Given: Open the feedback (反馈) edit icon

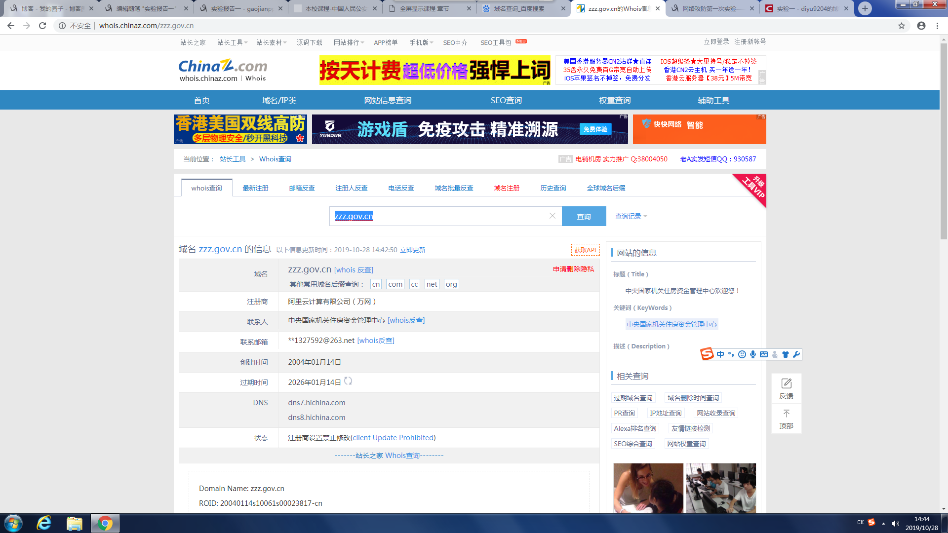Looking at the screenshot, I should tap(786, 384).
